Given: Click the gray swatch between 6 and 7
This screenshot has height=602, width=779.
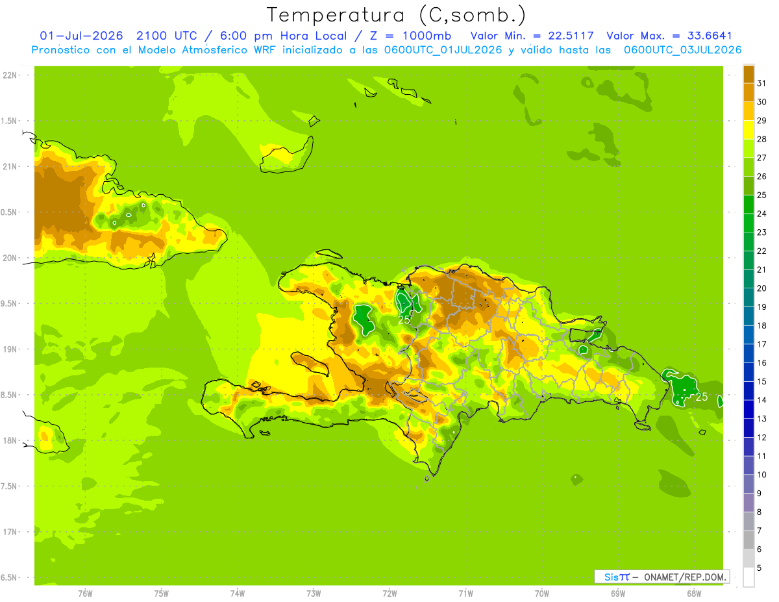Looking at the screenshot, I should coord(748,540).
